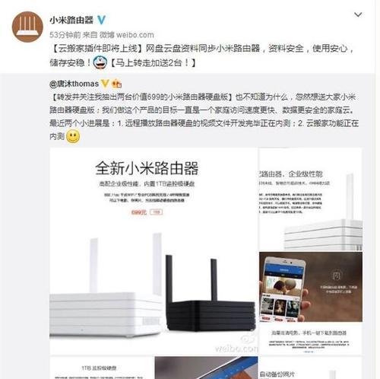Image resolution: width=380 pixels, height=379 pixels.
Task: Open the 小米路由器 profile avatar
Action: click(27, 27)
